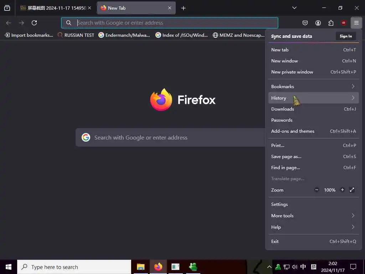Reload the current page

34,23
